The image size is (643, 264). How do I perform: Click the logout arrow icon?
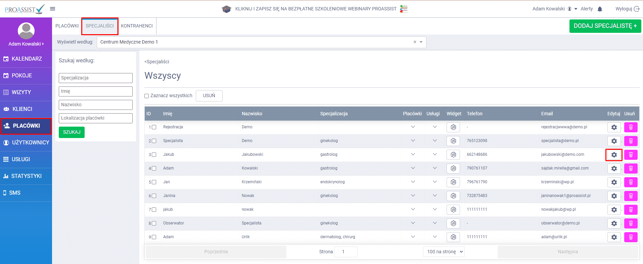(637, 9)
